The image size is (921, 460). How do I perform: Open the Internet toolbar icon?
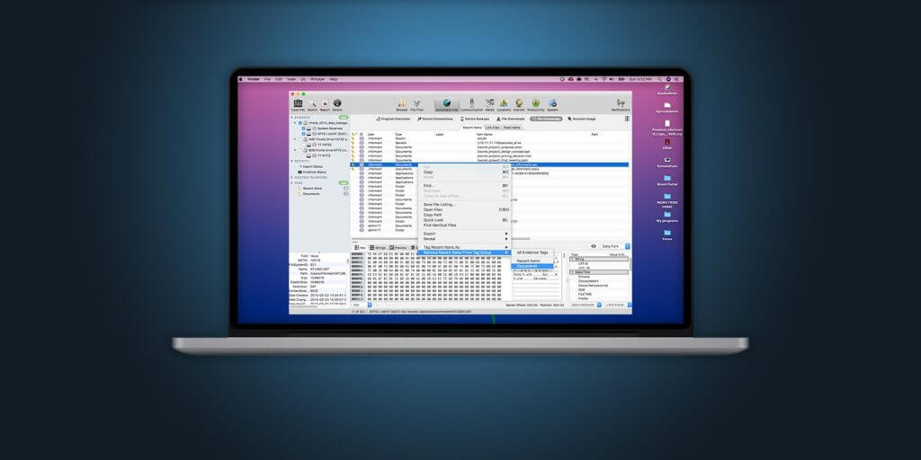[x=520, y=103]
